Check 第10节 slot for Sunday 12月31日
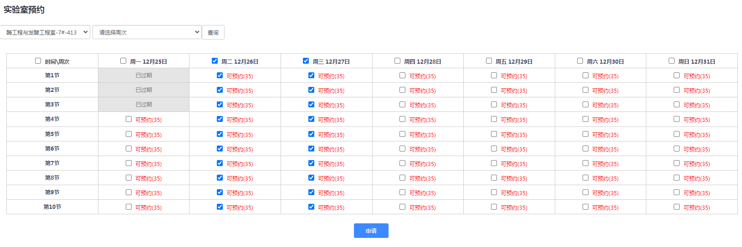The image size is (742, 247). [x=676, y=207]
